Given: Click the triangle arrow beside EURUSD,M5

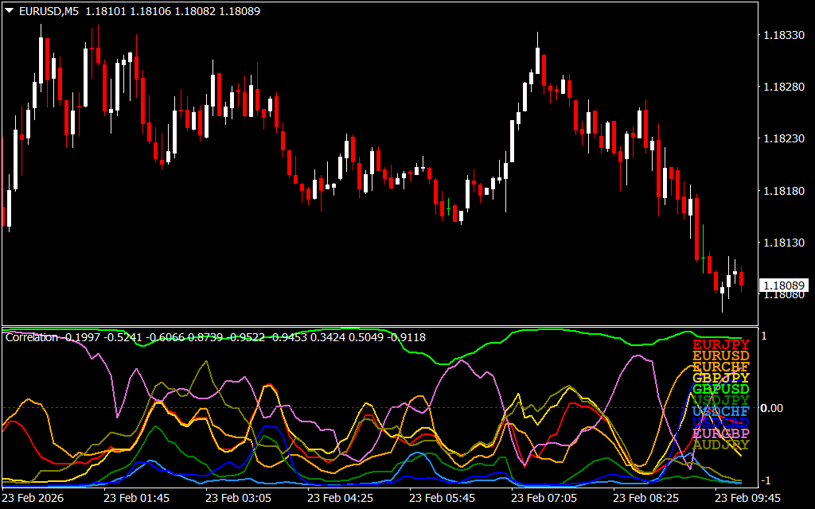Looking at the screenshot, I should pyautogui.click(x=9, y=11).
